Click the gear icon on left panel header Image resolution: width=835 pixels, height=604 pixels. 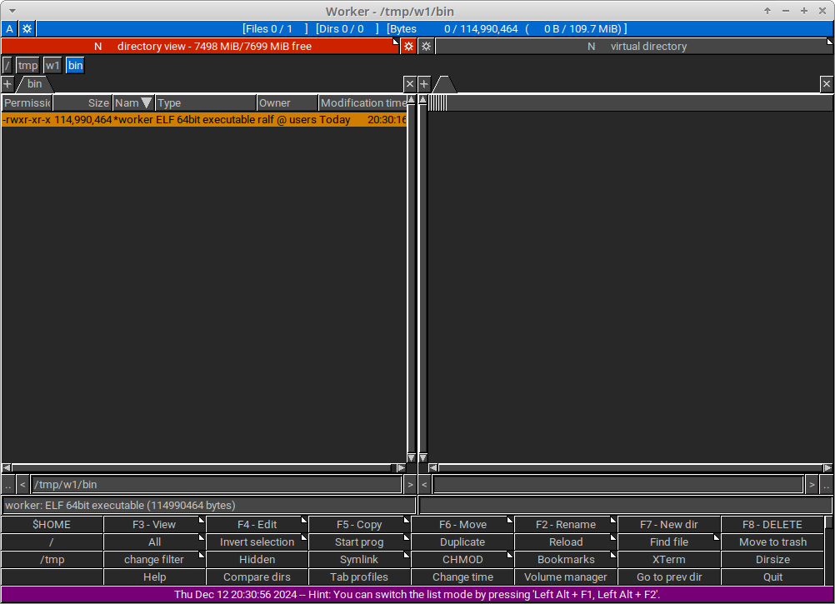[x=408, y=47]
